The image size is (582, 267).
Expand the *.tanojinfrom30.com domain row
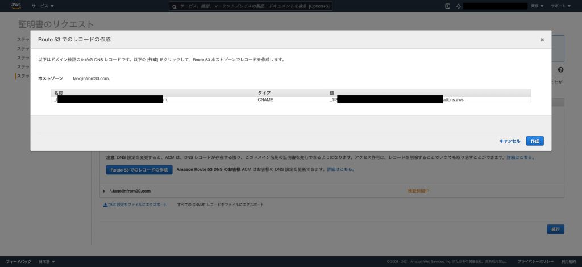105,191
